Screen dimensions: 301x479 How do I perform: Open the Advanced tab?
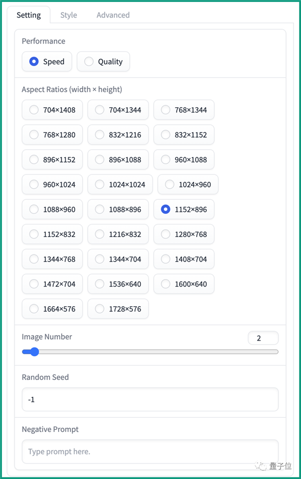tap(113, 15)
